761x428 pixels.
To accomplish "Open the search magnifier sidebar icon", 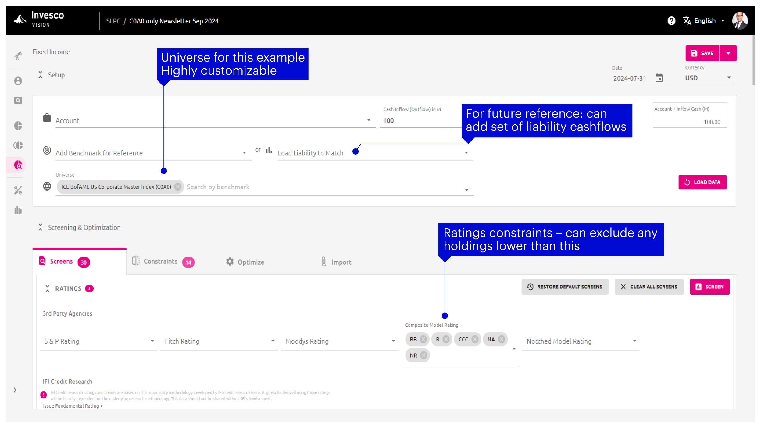I will click(18, 101).
